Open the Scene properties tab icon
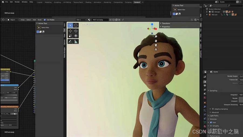 pyautogui.click(x=205, y=94)
